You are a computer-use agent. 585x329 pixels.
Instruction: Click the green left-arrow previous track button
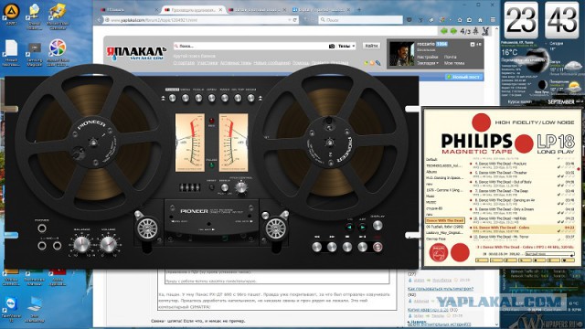(349, 227)
